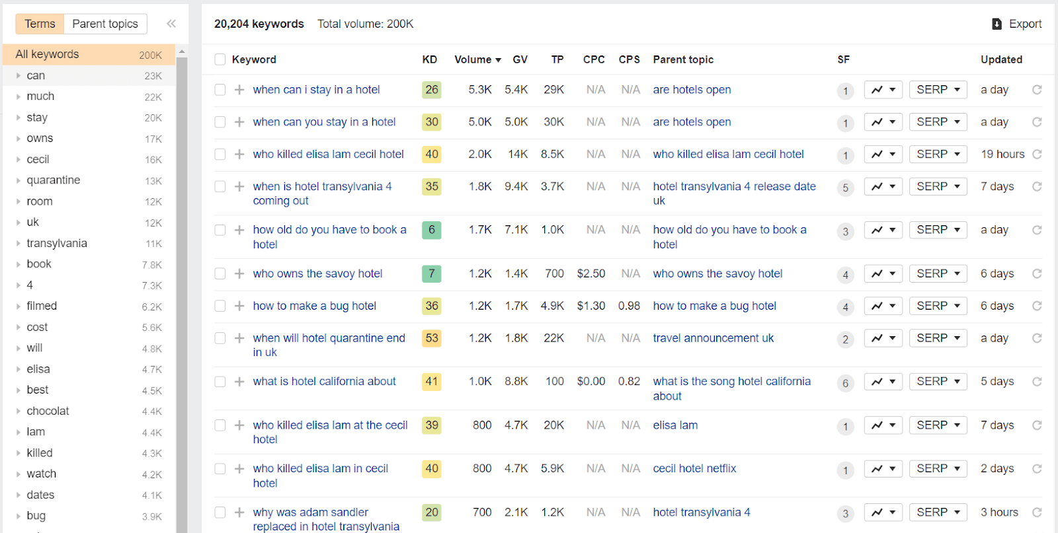
Task: Select all keywords with header checkbox
Action: (220, 59)
